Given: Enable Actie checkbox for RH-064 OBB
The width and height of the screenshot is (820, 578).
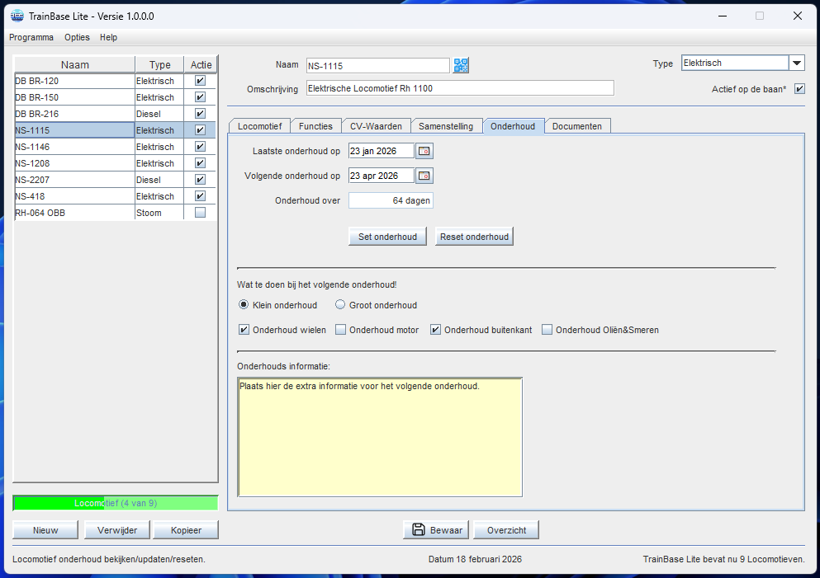Looking at the screenshot, I should (200, 213).
